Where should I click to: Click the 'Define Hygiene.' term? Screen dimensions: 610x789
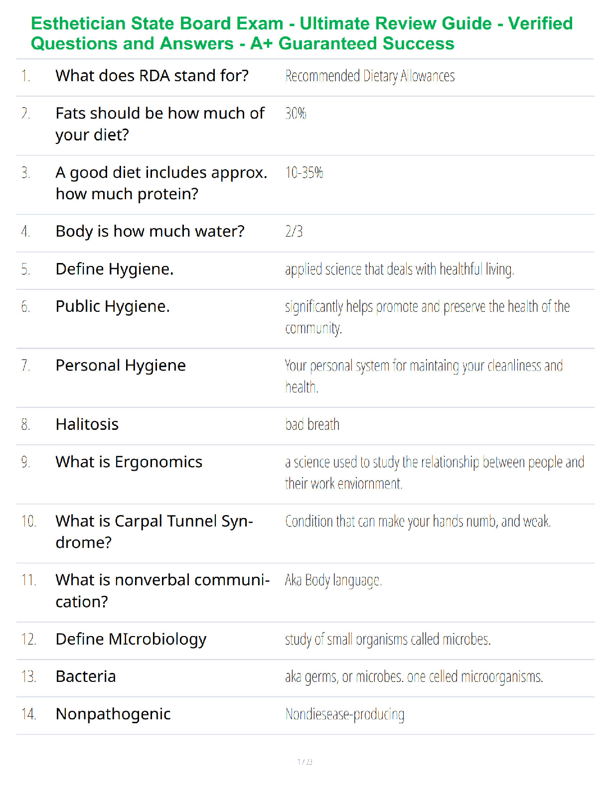[x=115, y=269]
